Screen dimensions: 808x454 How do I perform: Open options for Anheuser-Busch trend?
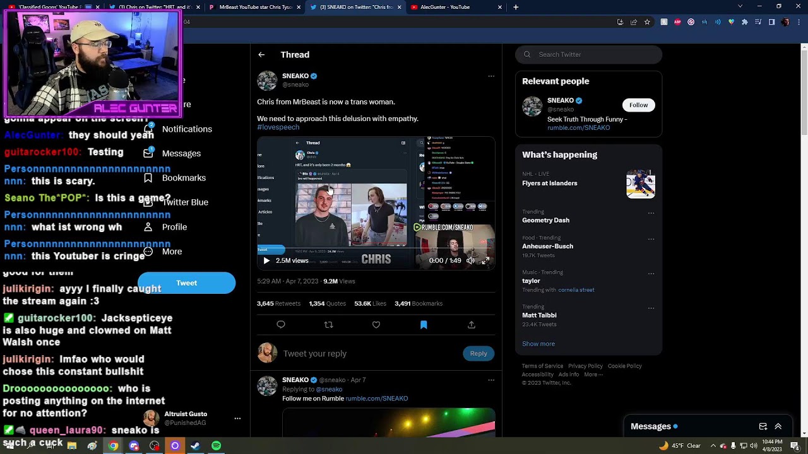pyautogui.click(x=651, y=240)
